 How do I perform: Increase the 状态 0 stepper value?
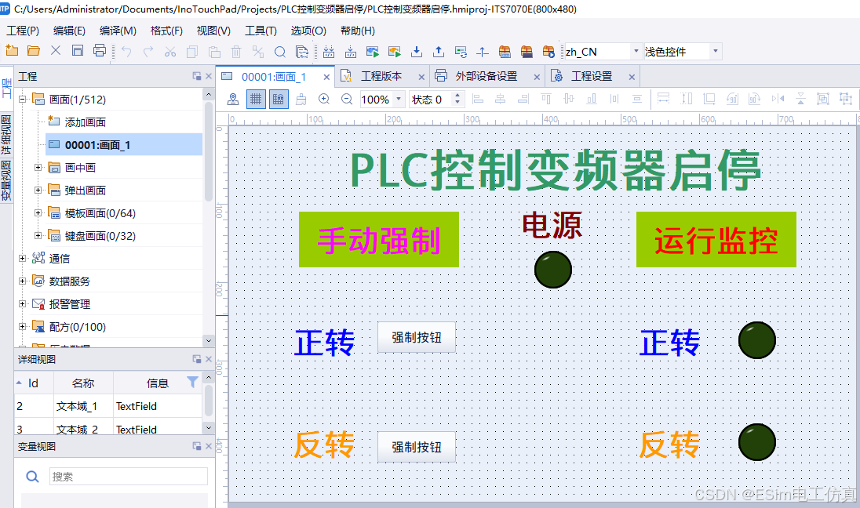click(x=457, y=96)
